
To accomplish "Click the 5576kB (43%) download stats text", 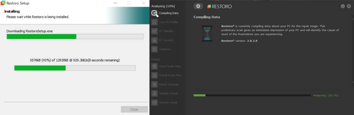I will click(x=75, y=60).
